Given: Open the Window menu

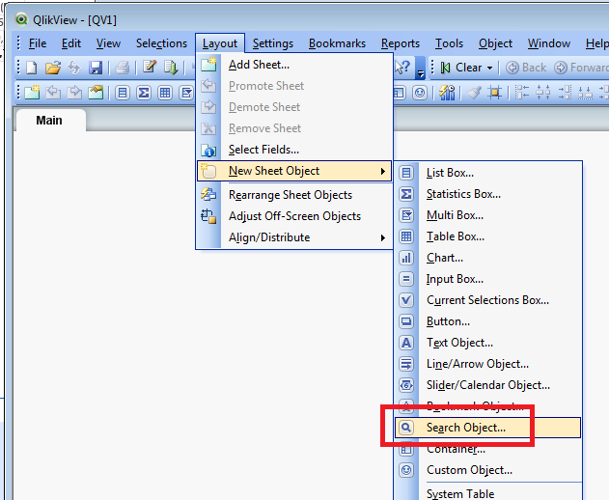Looking at the screenshot, I should [x=549, y=43].
